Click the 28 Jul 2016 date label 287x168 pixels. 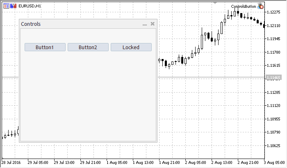12,162
